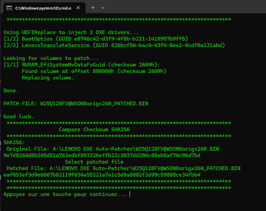Click the 'SHA256:' label

point(14,142)
